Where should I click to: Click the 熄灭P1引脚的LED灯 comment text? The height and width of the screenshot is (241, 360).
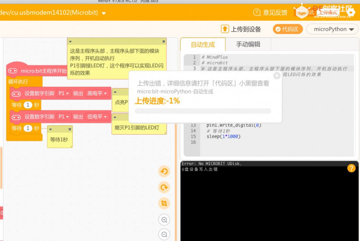pyautogui.click(x=137, y=128)
